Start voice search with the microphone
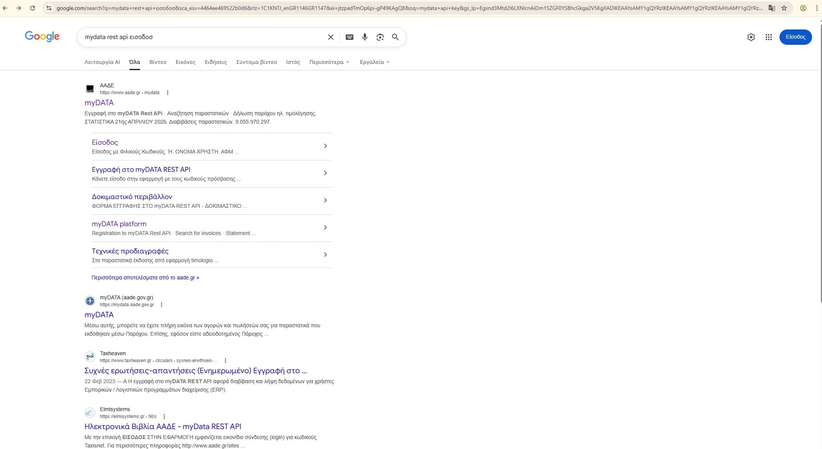 point(365,37)
